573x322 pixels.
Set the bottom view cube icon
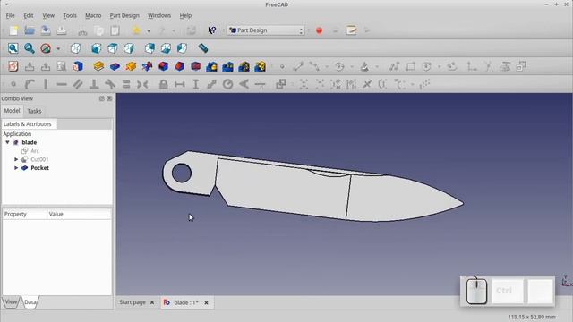[166, 48]
